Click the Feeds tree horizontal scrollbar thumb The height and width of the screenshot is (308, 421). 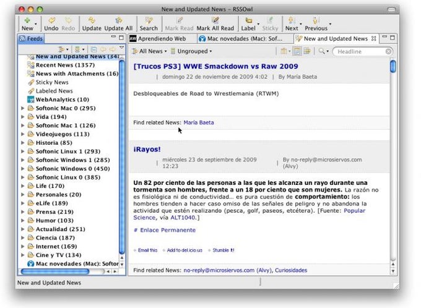(54, 272)
